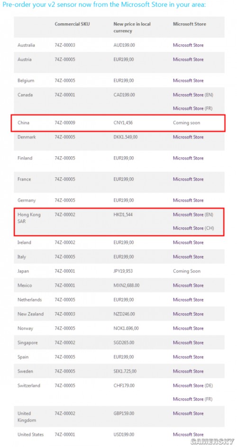Open the Microsoft Store link for Austria
The width and height of the screenshot is (237, 447).
(188, 59)
